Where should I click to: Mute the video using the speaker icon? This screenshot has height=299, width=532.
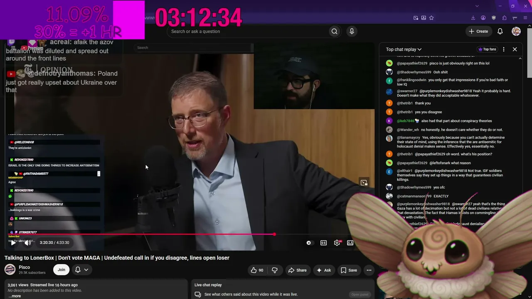[x=27, y=243]
